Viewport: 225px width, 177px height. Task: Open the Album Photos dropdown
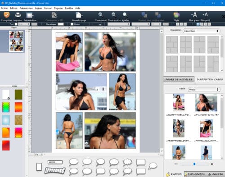coord(204,90)
